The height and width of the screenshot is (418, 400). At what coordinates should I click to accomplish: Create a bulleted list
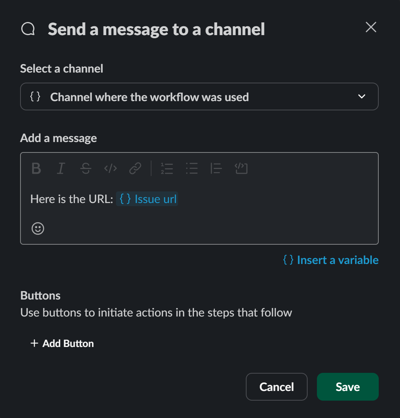coord(192,169)
